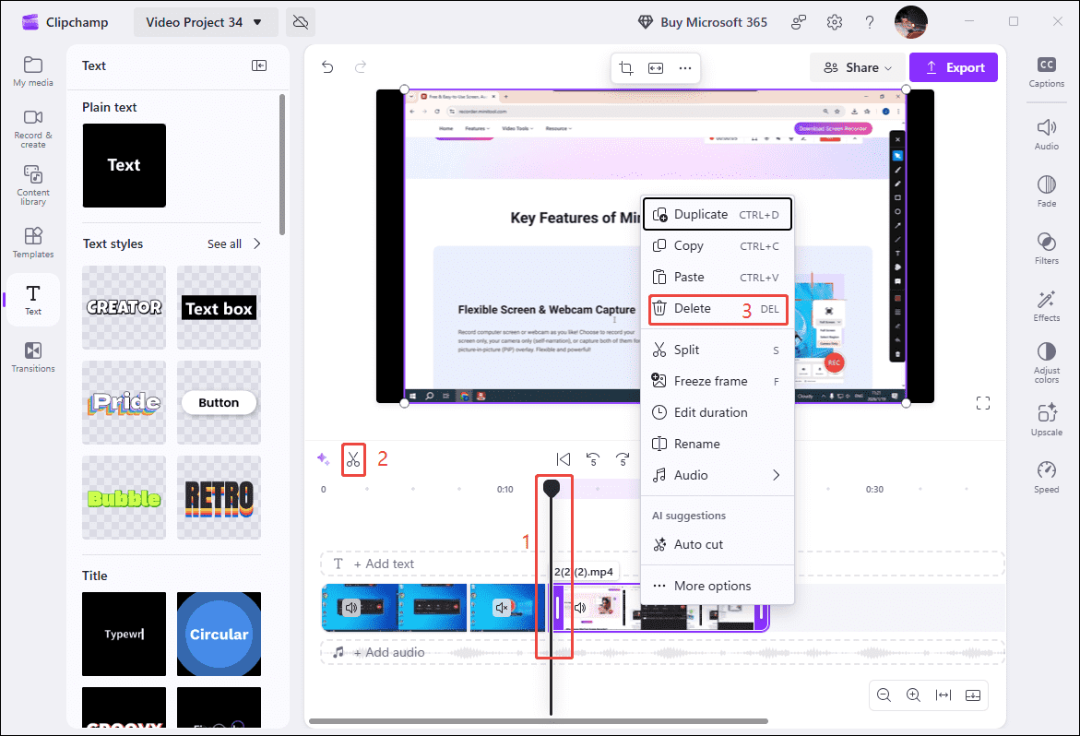Choose Rename in context menu

point(717,444)
